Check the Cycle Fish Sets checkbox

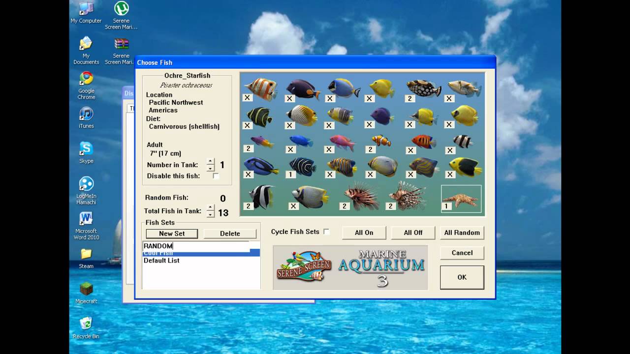click(326, 232)
